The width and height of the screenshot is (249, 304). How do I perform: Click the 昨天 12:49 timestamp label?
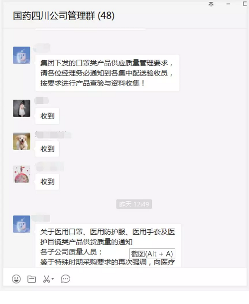pos(134,204)
